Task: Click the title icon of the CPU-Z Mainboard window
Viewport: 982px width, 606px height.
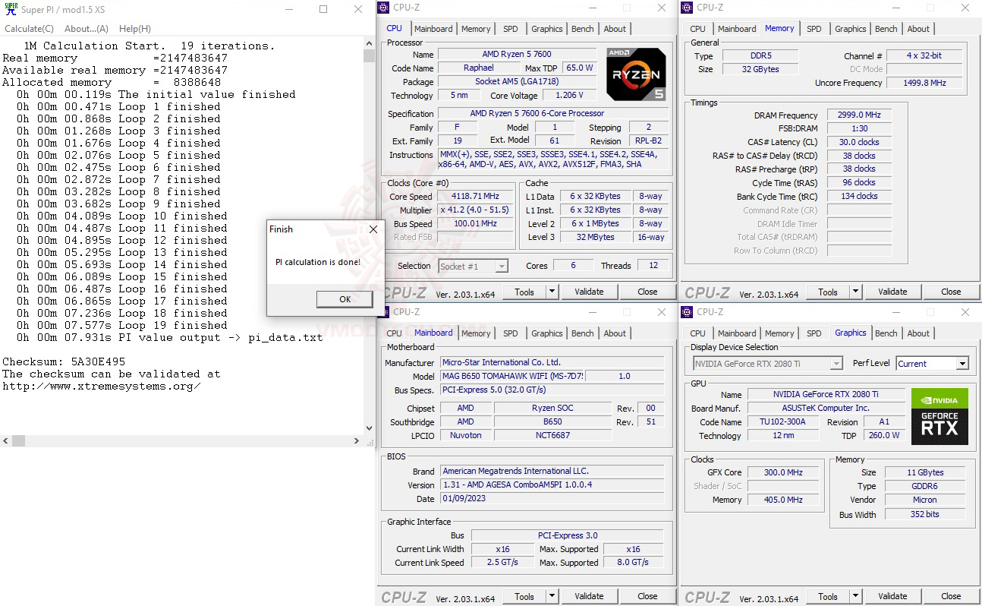Action: [385, 312]
